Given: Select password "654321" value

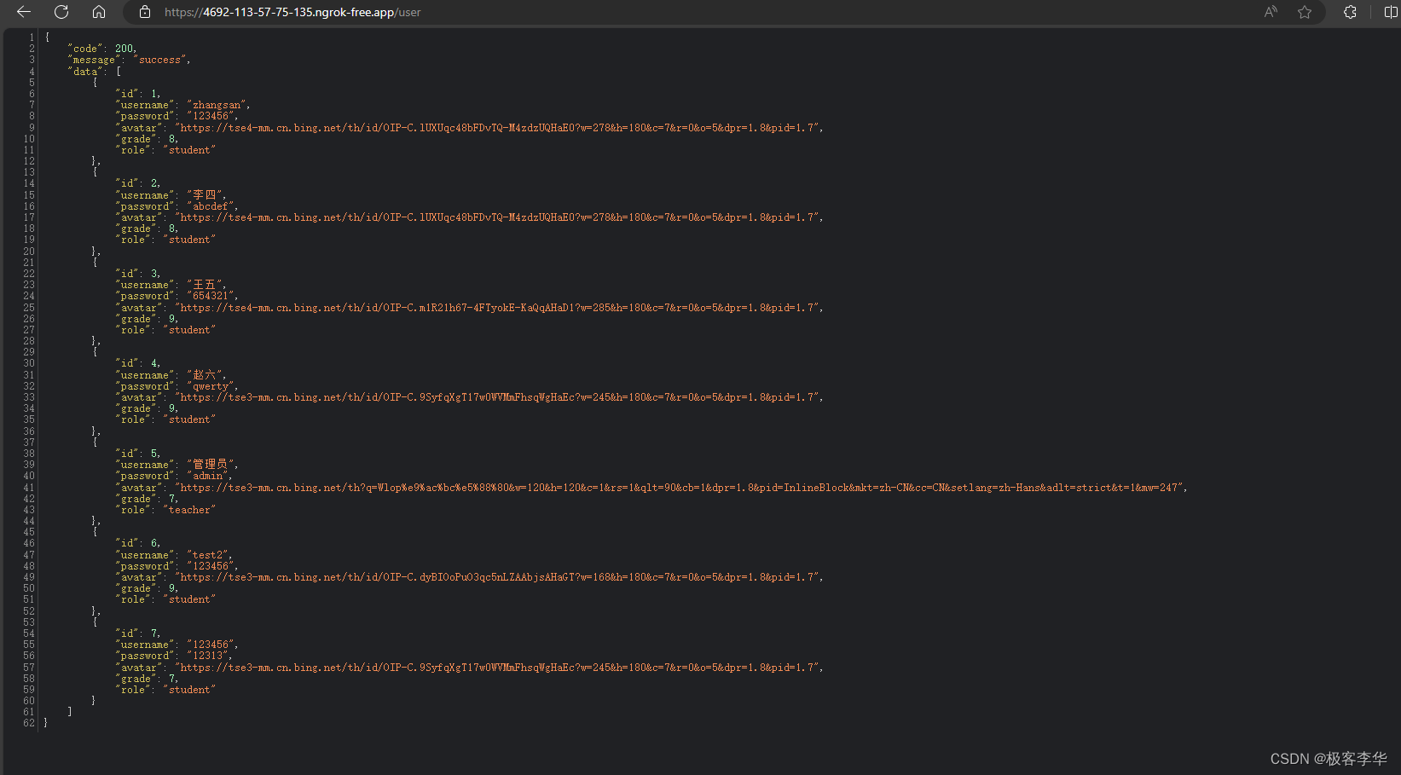Looking at the screenshot, I should point(211,296).
